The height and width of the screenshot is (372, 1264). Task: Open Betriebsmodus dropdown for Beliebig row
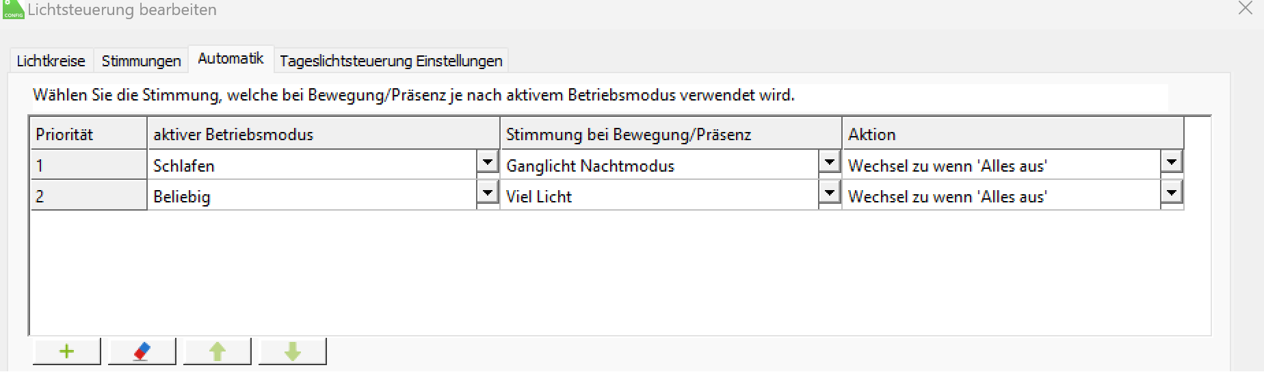click(487, 194)
